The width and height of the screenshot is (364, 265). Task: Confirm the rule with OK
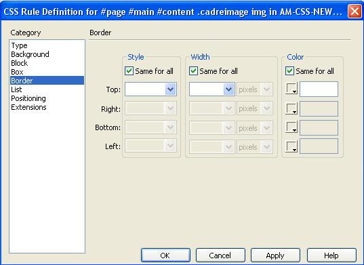pos(165,256)
